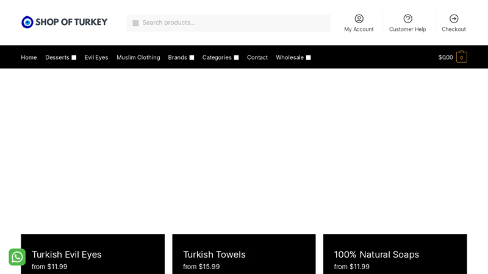Click the Customer Help question mark icon
This screenshot has height=274, width=488.
407,19
